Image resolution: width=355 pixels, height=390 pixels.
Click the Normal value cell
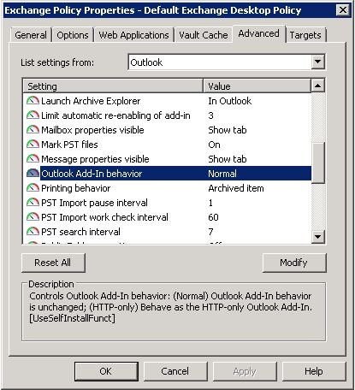pos(222,174)
